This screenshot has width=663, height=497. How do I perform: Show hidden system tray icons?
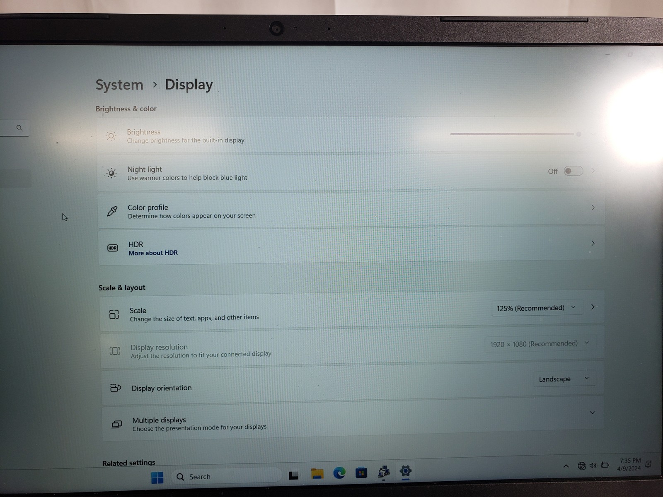566,466
